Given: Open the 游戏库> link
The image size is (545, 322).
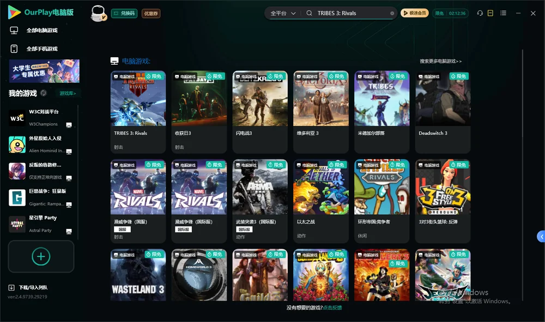Looking at the screenshot, I should click(x=68, y=94).
